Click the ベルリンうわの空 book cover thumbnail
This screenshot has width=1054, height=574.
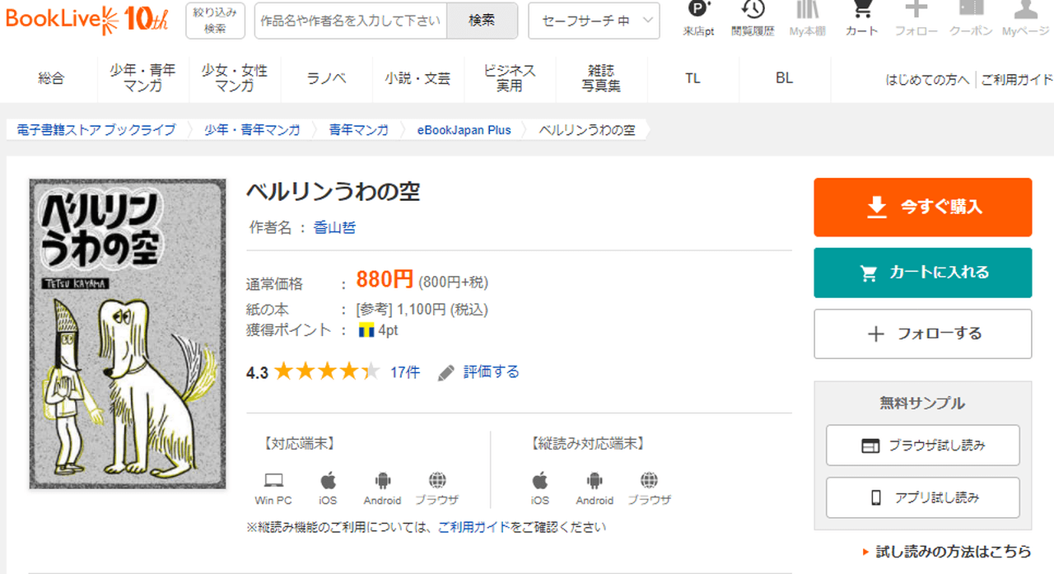pyautogui.click(x=128, y=334)
